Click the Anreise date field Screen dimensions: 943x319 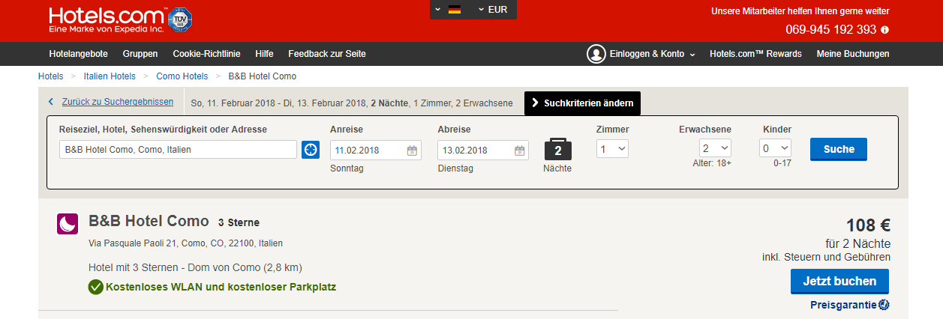point(376,150)
